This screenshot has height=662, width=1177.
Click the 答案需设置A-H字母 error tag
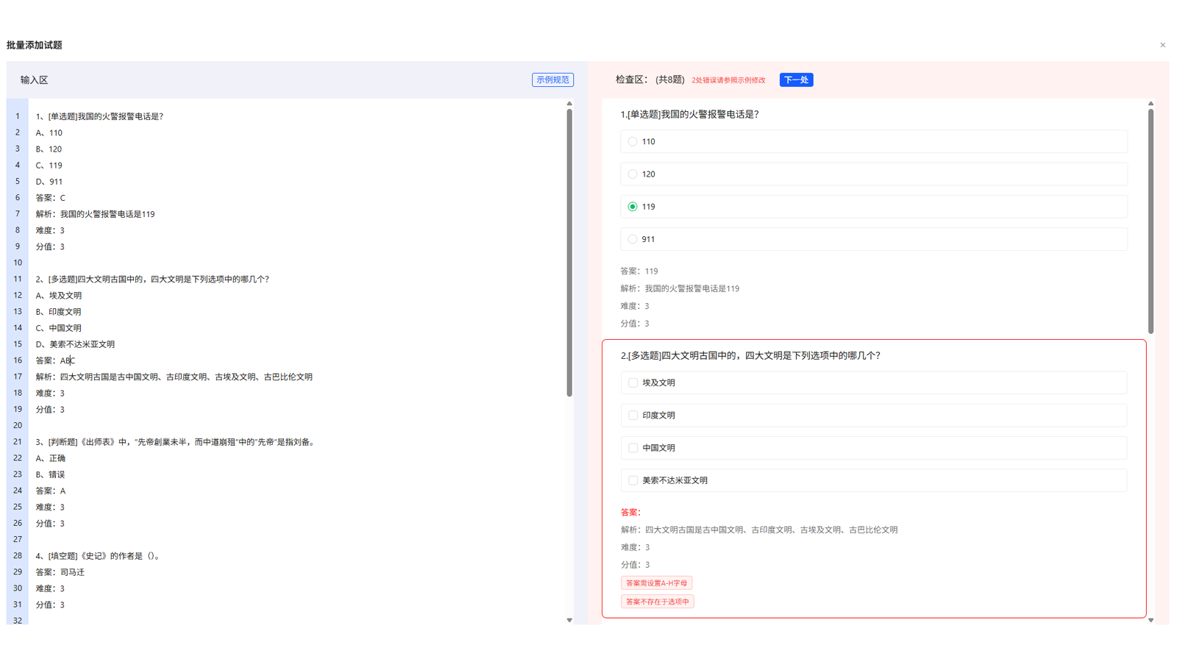click(x=657, y=583)
